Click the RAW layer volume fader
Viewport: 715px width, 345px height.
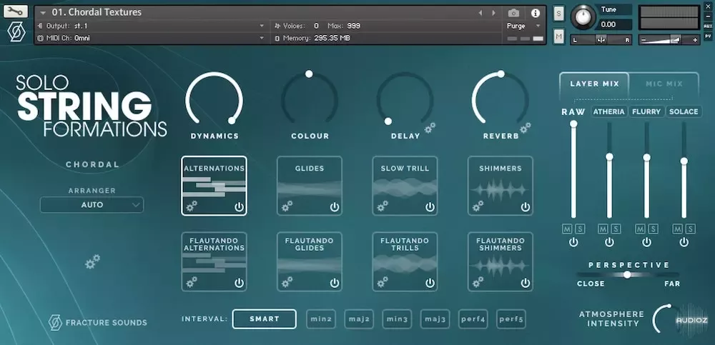573,169
